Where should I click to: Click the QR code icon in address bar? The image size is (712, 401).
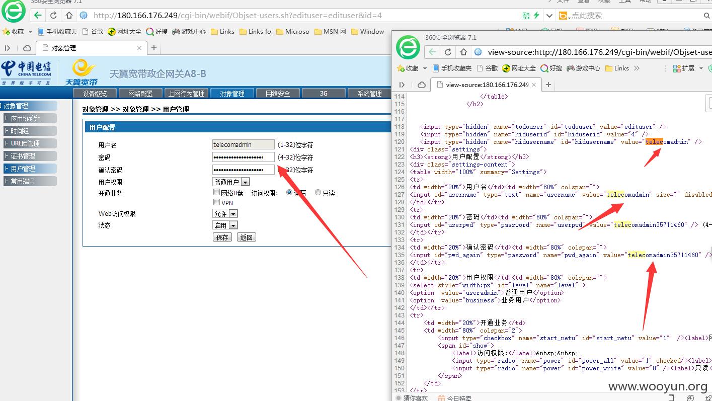[x=526, y=16]
